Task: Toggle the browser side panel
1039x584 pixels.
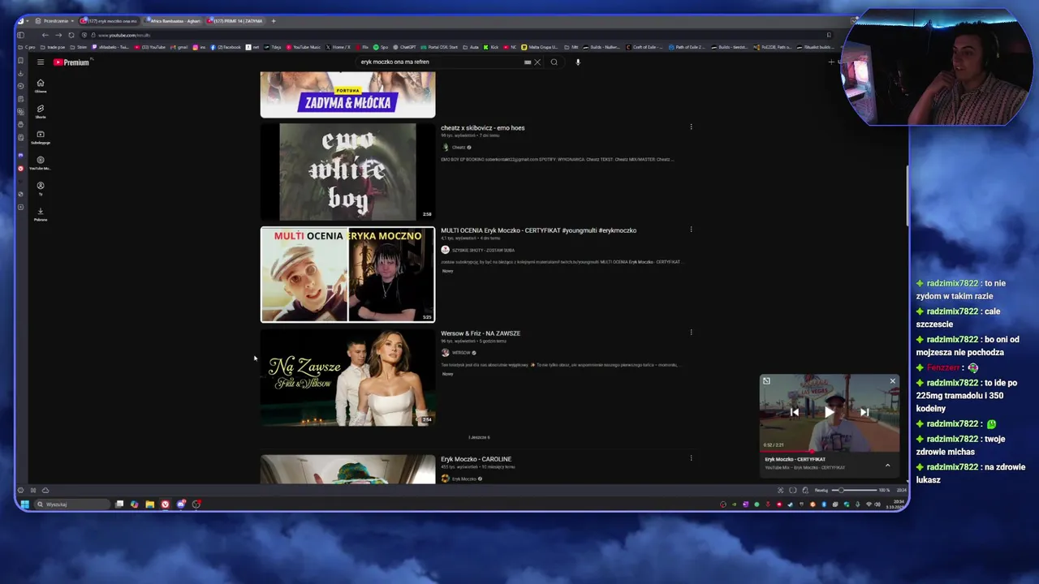Action: tap(21, 35)
